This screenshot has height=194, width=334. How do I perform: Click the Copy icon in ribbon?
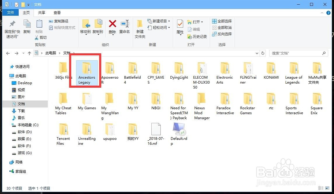tap(27, 24)
